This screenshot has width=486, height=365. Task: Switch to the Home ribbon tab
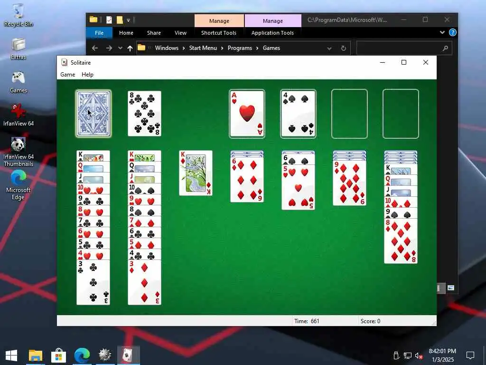(126, 33)
